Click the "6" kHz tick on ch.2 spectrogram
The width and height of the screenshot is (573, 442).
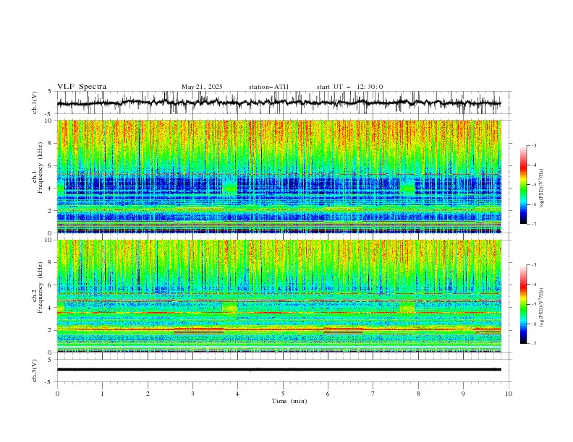[x=51, y=285]
